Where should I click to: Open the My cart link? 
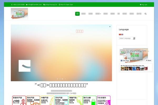coord(145,5)
